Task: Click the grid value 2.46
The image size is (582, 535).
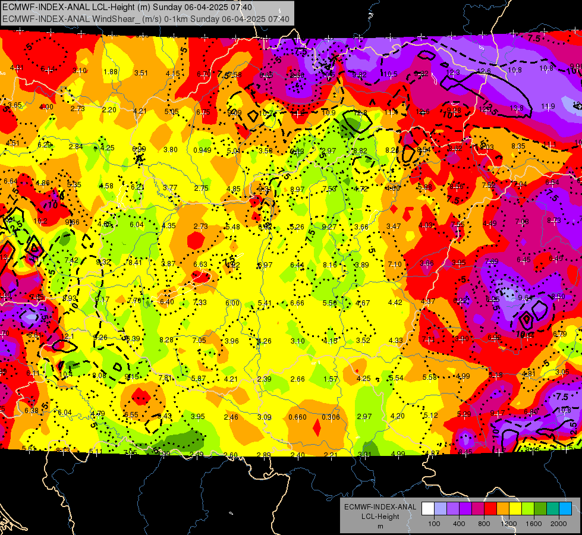Action: tap(231, 417)
